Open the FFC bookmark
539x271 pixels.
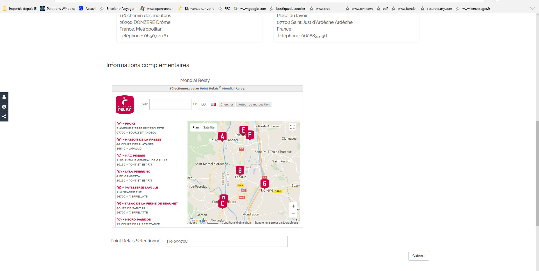(x=224, y=9)
